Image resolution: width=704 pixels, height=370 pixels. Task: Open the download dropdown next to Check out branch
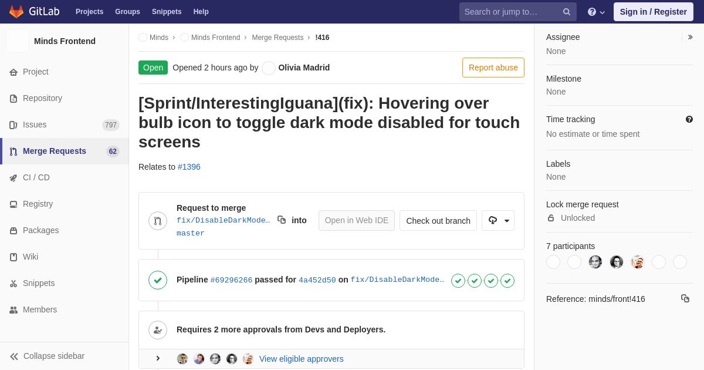point(498,220)
